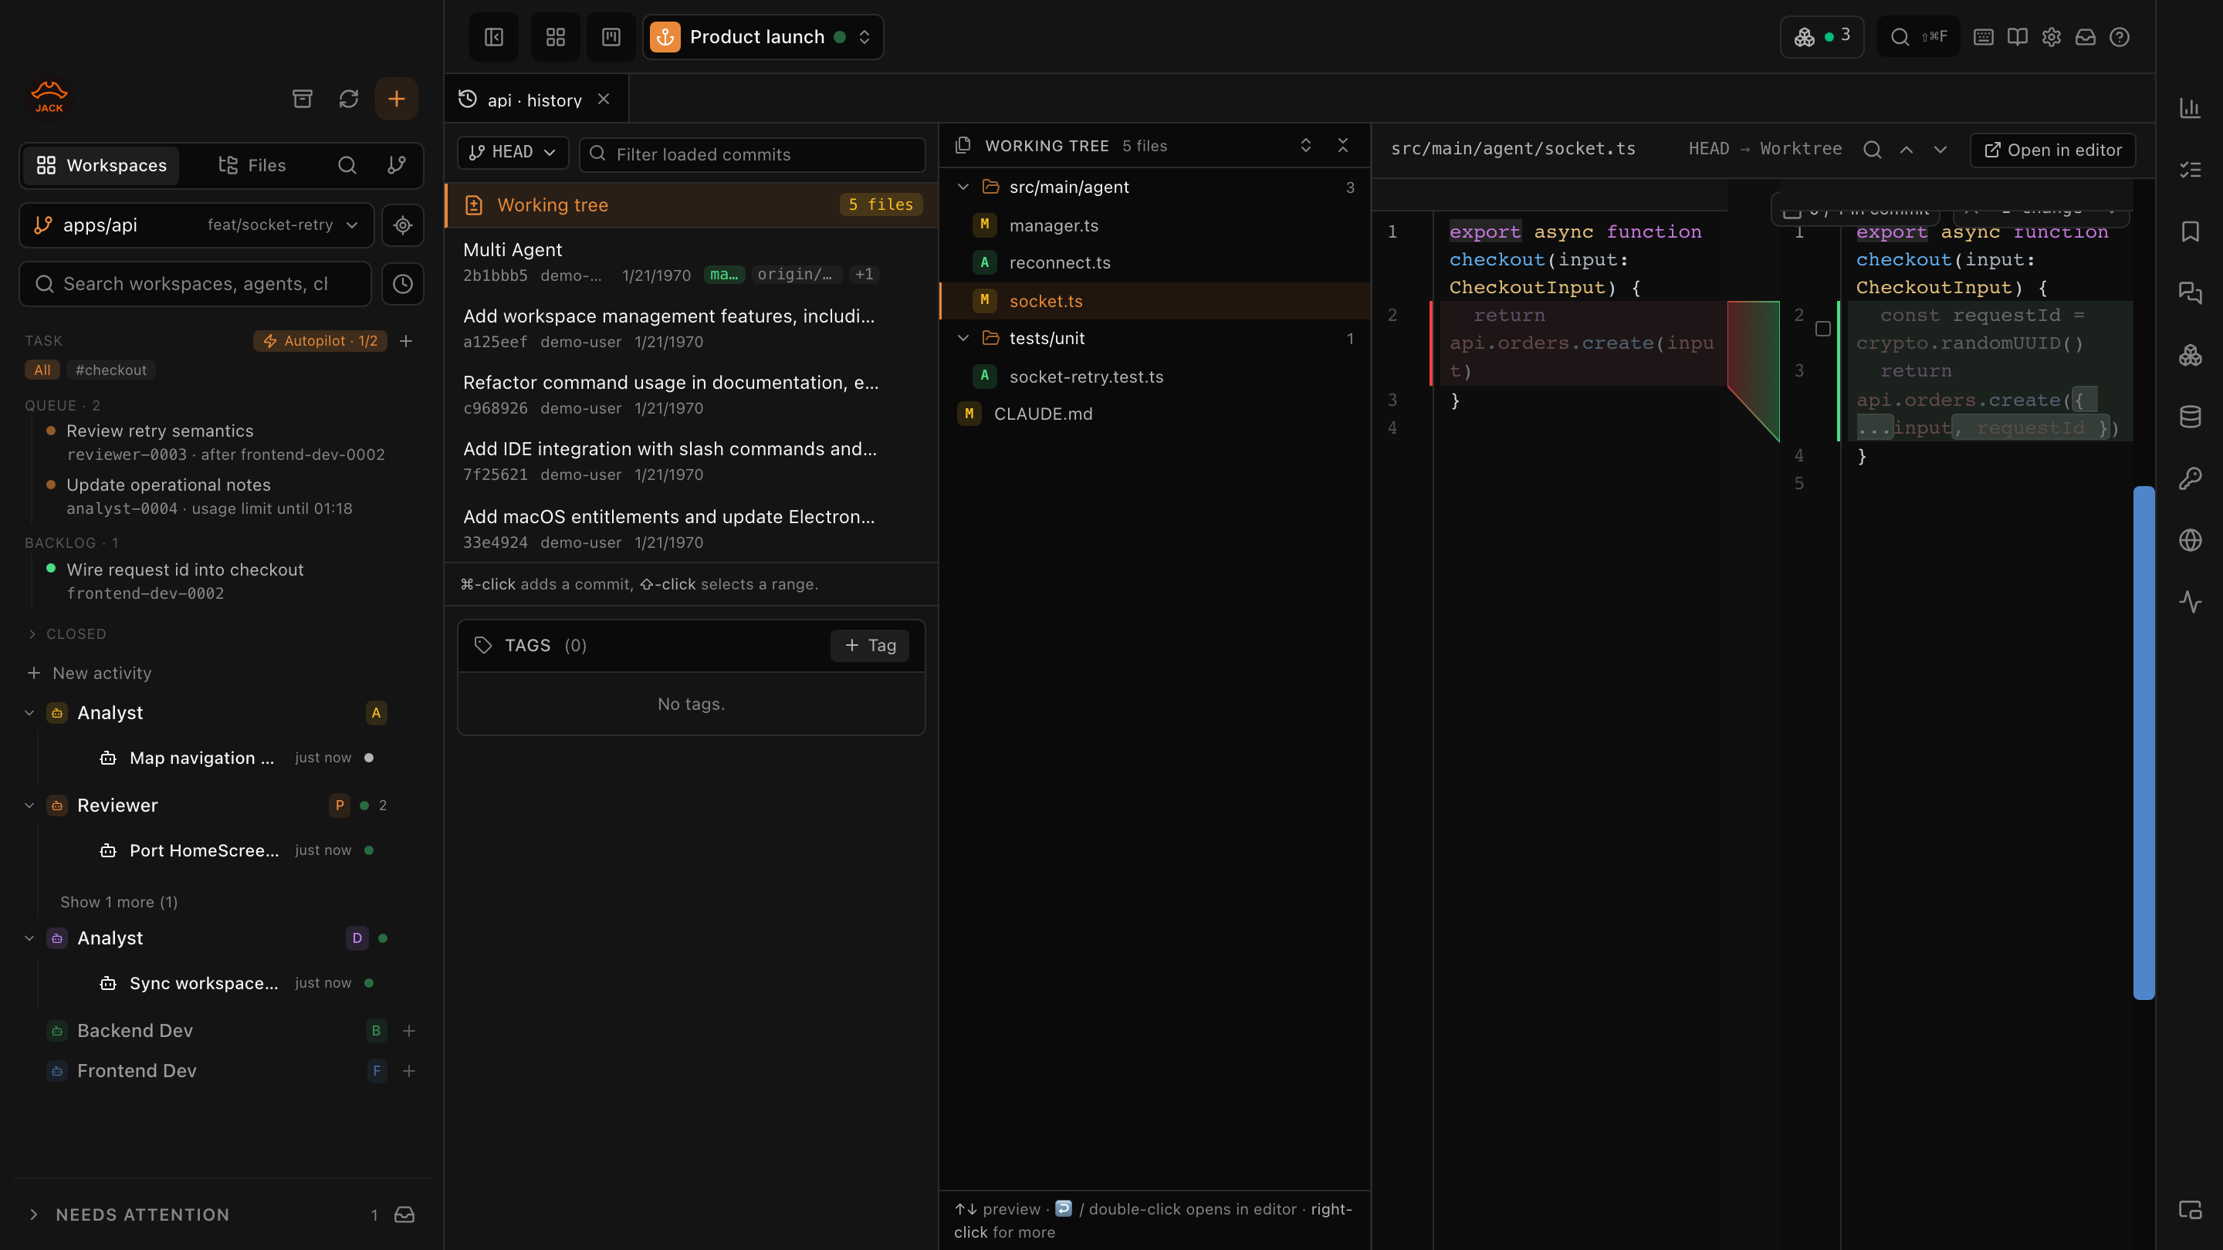Viewport: 2223px width, 1250px height.
Task: Click the git branch icon beside the sidebar search
Action: click(x=396, y=165)
